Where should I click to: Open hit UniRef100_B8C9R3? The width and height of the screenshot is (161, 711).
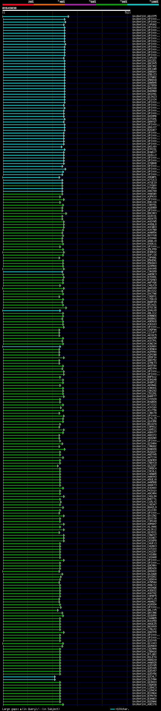[144, 213]
